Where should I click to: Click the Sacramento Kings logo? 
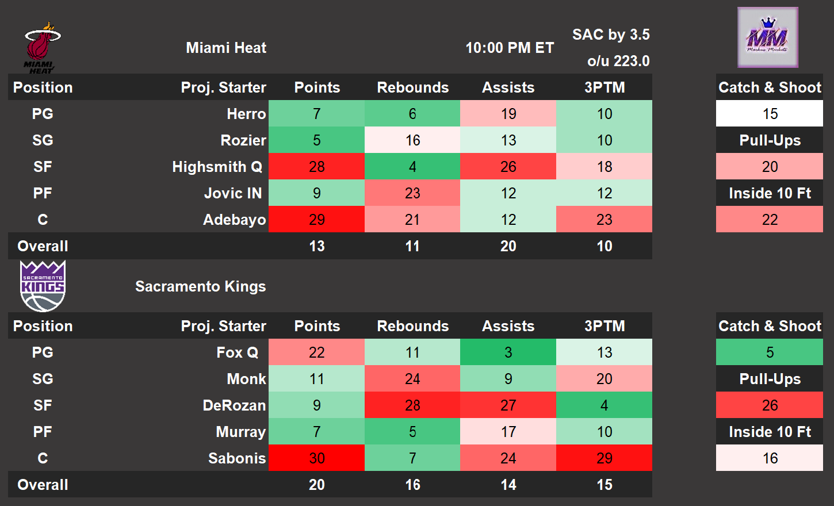tap(43, 286)
